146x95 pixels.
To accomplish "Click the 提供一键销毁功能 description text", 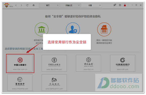I will pyautogui.click(x=104, y=40).
